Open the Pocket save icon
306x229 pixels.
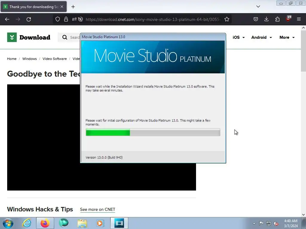[256, 19]
